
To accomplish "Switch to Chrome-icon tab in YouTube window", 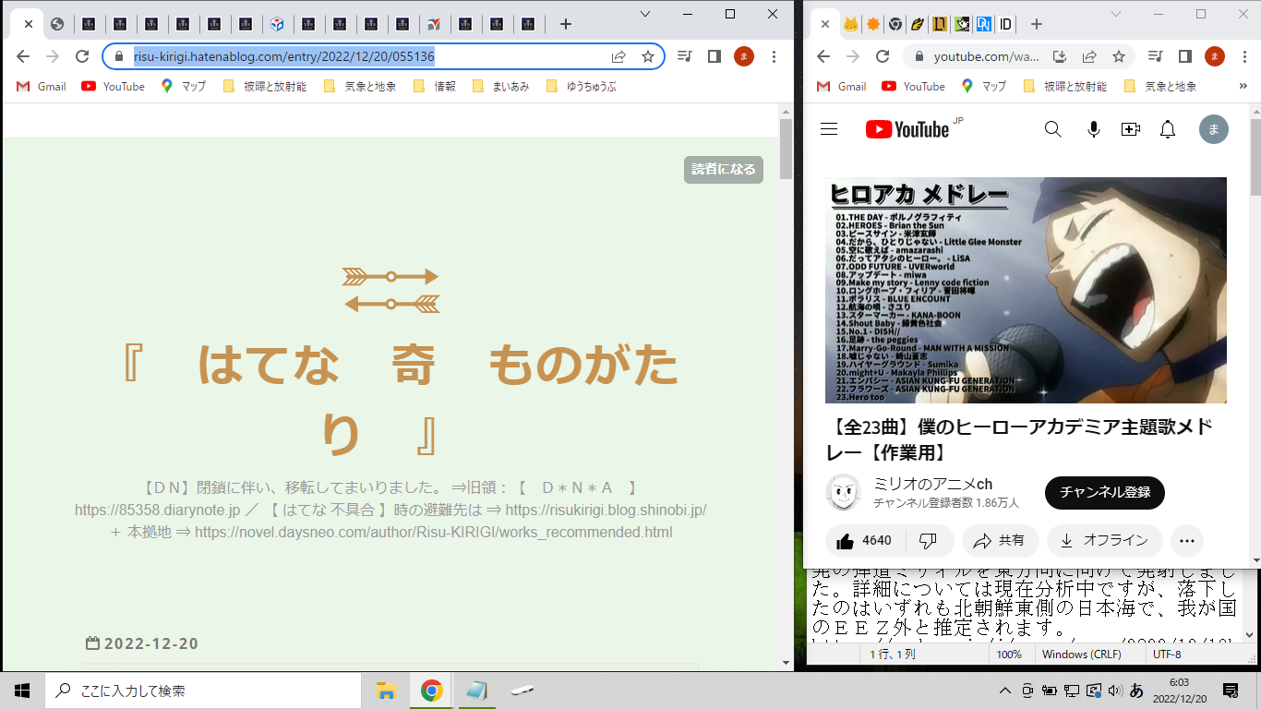I will pos(895,24).
